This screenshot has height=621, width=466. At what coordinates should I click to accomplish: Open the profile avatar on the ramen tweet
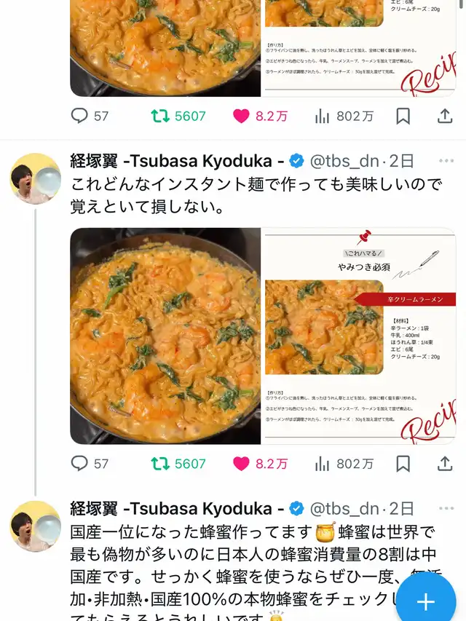(35, 178)
